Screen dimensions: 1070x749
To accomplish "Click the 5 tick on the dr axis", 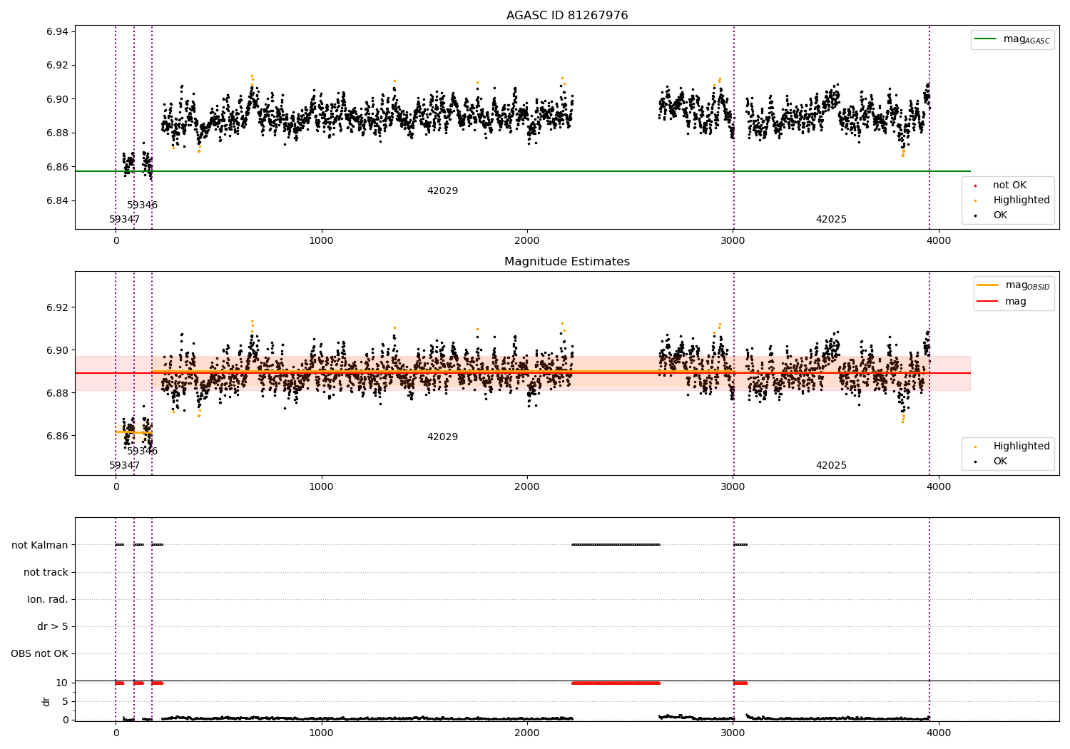I will tap(66, 701).
